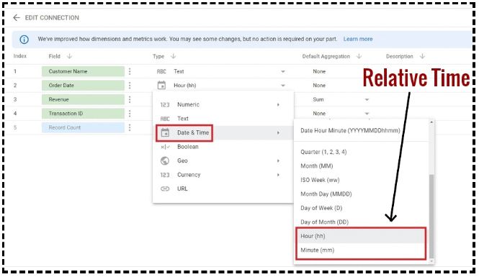Open the Learn more link
This screenshot has width=479, height=277.
click(358, 39)
